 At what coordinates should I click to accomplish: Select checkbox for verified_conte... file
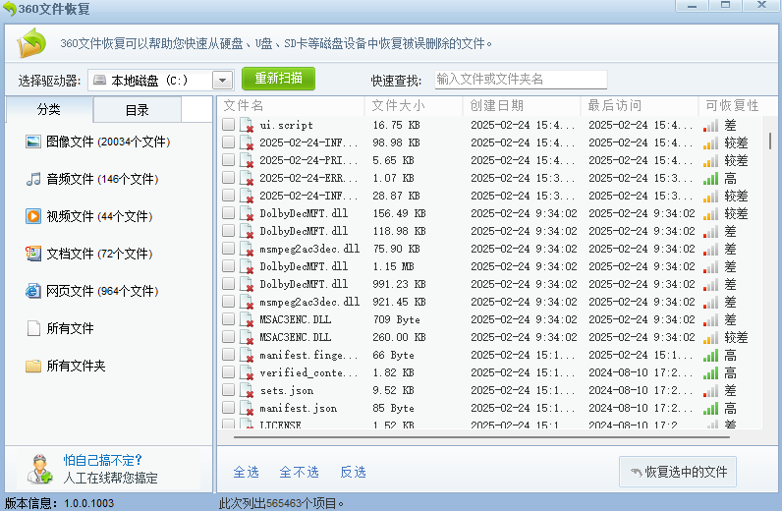click(x=228, y=372)
